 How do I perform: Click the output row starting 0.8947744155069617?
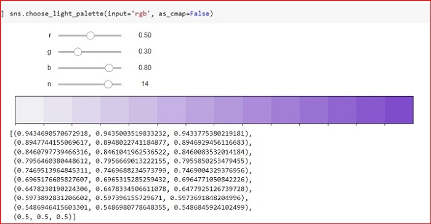(x=133, y=143)
